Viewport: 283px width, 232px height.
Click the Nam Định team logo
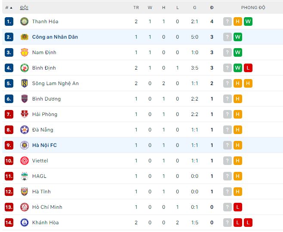click(24, 52)
